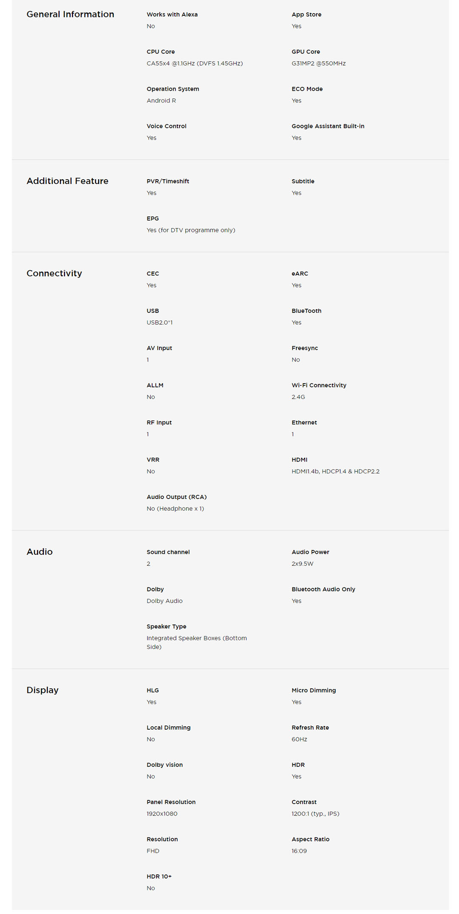Click the EPG value for DTV programme
Screen dimensions: 459x914
(x=191, y=230)
